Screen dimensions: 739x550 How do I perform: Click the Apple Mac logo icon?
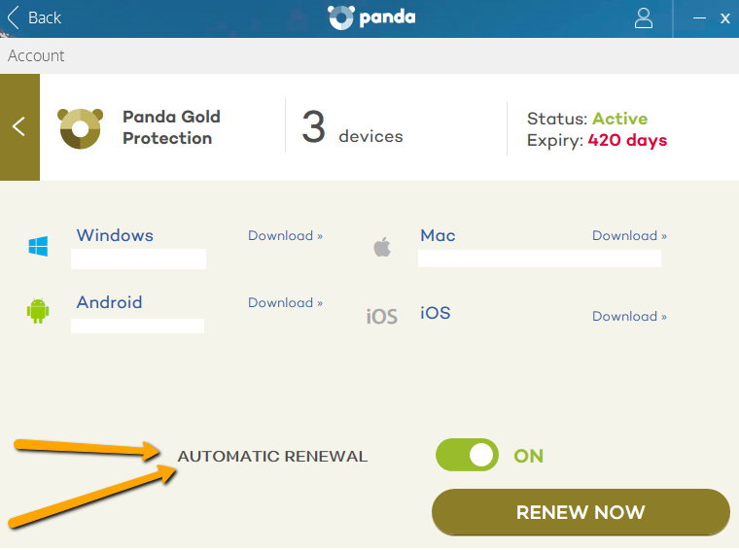pyautogui.click(x=382, y=247)
